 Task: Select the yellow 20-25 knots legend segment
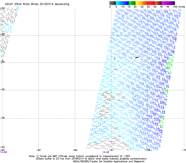(139, 3)
